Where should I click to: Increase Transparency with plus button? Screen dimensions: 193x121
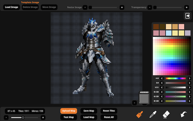[x=187, y=7]
